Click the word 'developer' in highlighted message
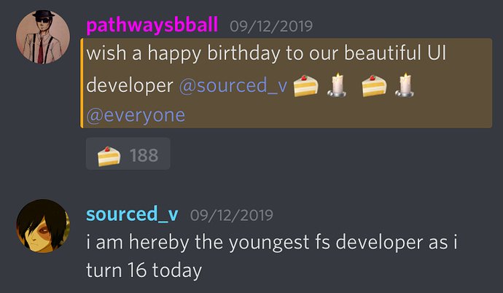Viewport: 503px width, 293px height. click(130, 86)
